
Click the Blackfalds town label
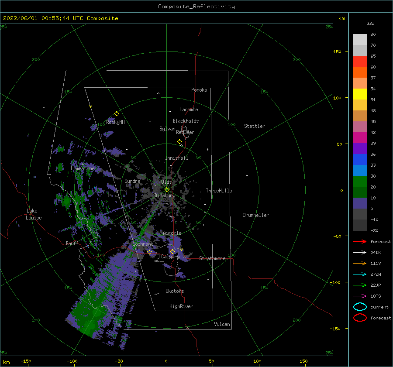(186, 121)
